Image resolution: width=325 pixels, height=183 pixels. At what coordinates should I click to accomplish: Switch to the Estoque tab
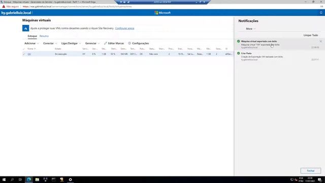(x=32, y=36)
